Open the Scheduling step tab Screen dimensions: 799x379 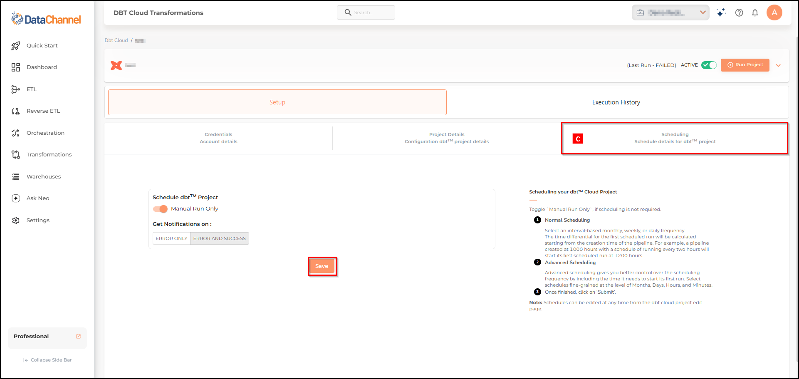(675, 138)
